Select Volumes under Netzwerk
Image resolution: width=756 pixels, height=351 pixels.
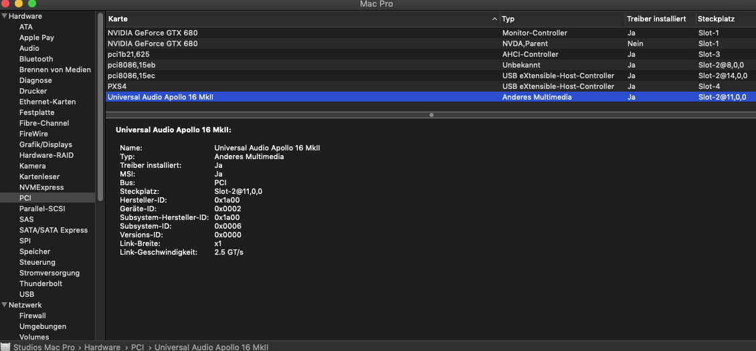(34, 337)
